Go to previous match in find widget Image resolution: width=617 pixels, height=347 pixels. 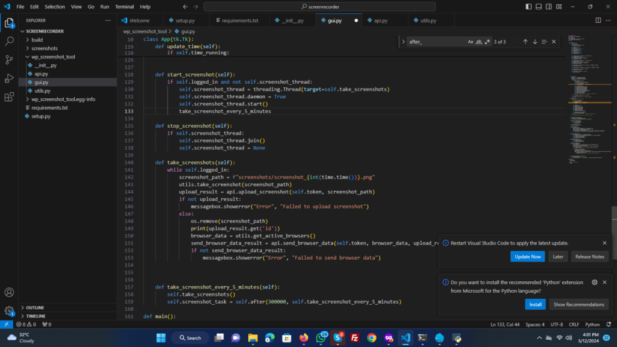[525, 42]
